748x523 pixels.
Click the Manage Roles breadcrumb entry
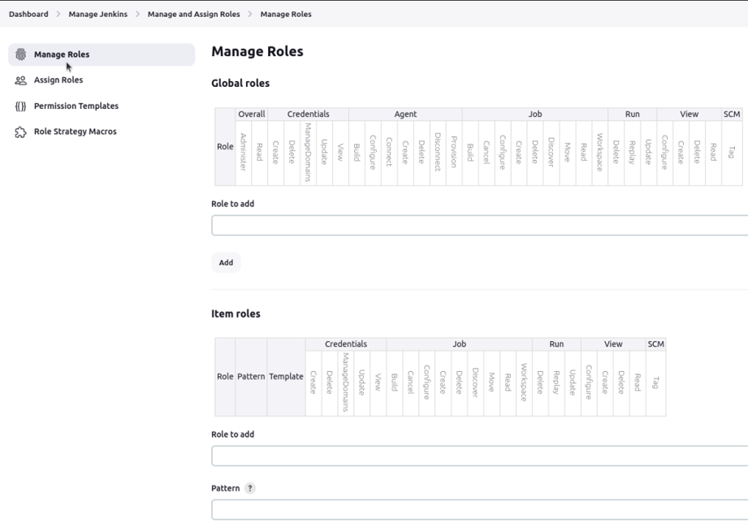(286, 15)
